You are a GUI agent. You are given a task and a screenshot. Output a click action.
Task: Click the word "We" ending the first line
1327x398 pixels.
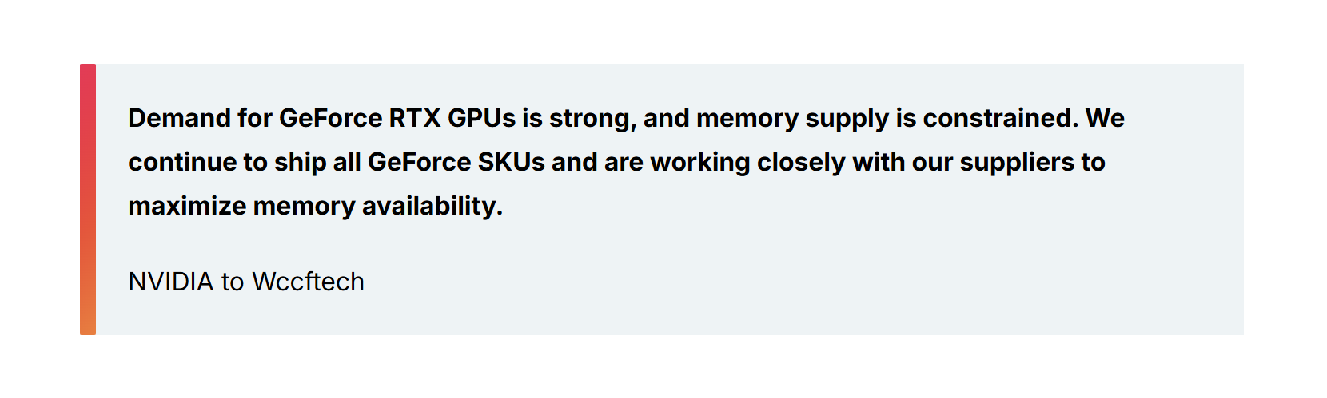[1105, 118]
